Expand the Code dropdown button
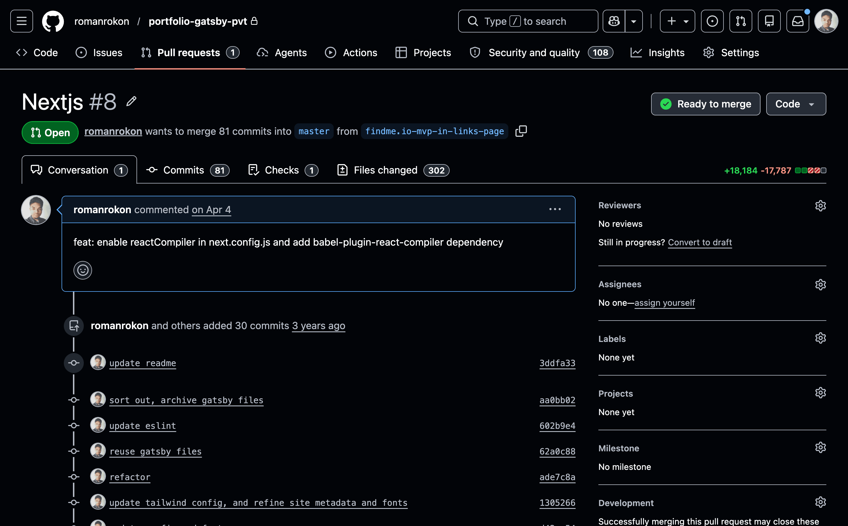 click(x=796, y=104)
